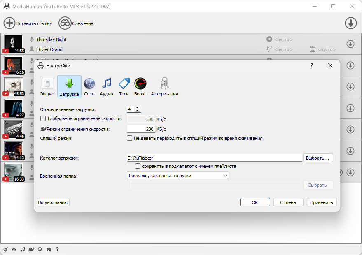This screenshot has width=362, height=255.
Task: Open the Авторизация settings tab
Action: pos(164,87)
